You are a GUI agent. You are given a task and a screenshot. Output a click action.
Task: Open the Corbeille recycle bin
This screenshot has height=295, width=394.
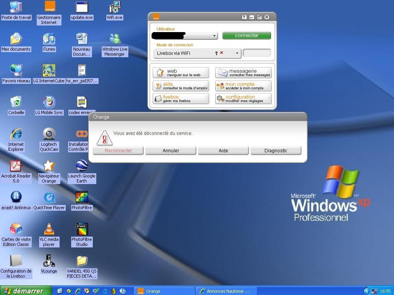(16, 102)
